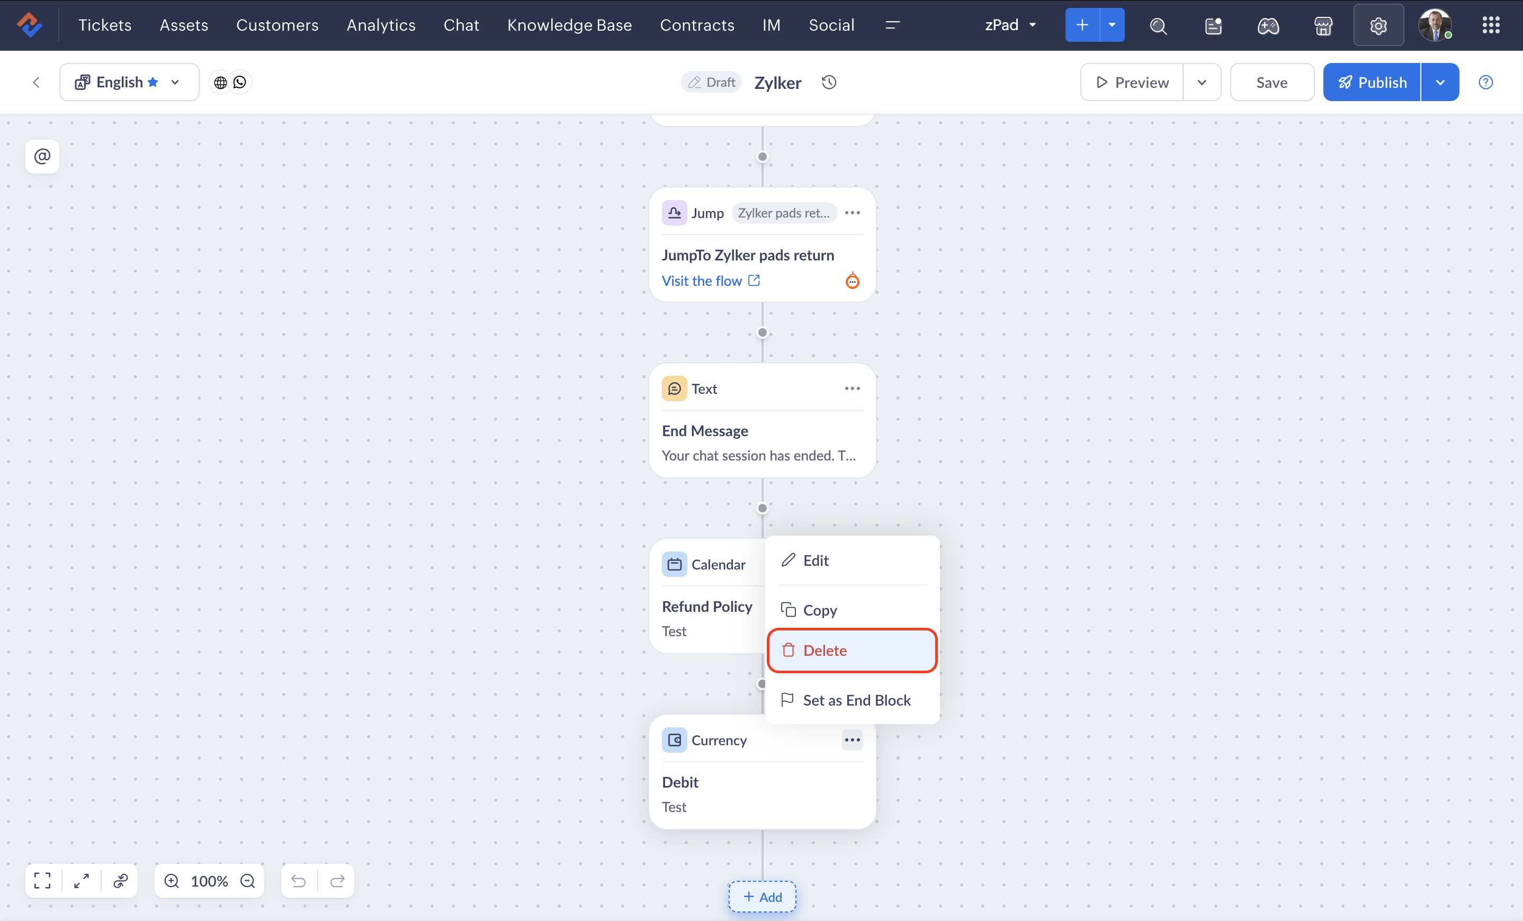
Task: Open the Analytics tab
Action: tap(381, 25)
